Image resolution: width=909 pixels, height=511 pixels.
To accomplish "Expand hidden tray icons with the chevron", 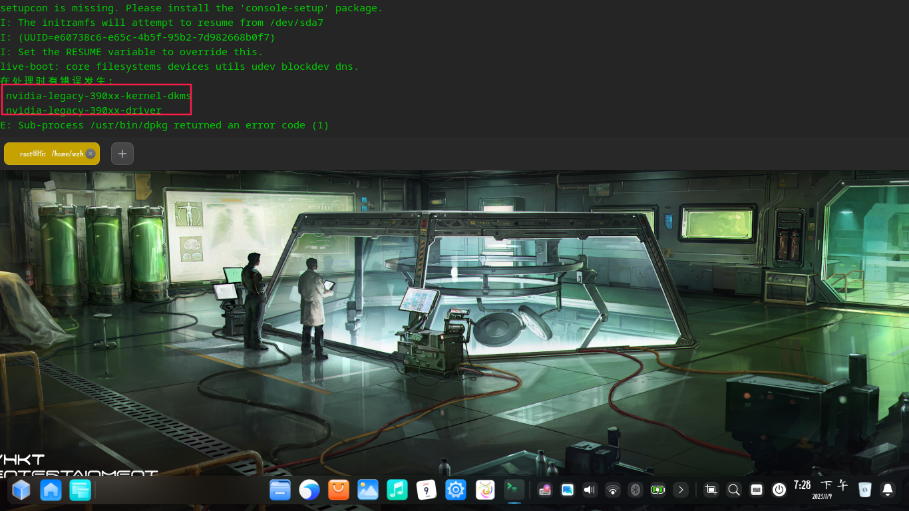I will point(681,490).
